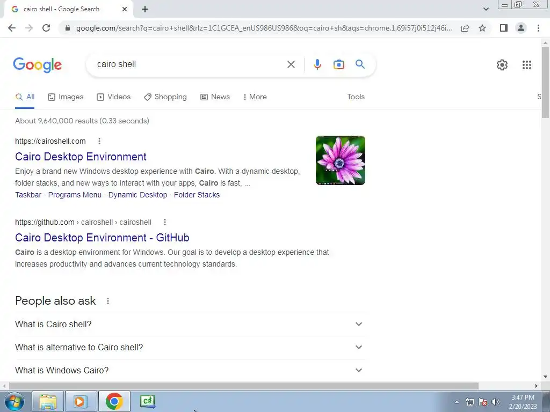Open options beside 'People also ask'
The width and height of the screenshot is (550, 412).
[x=108, y=301]
